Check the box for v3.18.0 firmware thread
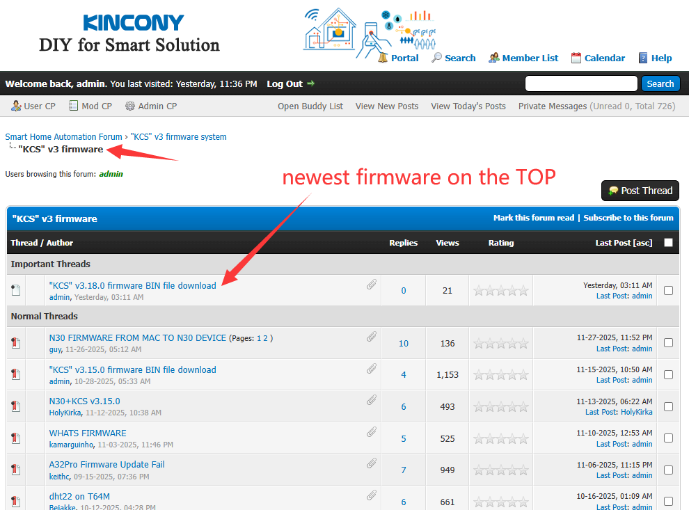 point(668,290)
